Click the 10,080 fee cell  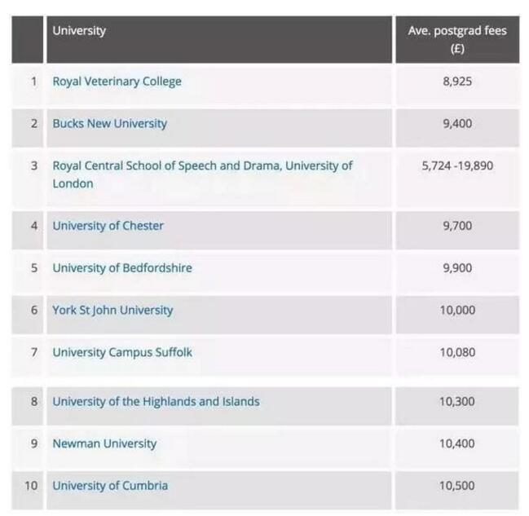(456, 353)
